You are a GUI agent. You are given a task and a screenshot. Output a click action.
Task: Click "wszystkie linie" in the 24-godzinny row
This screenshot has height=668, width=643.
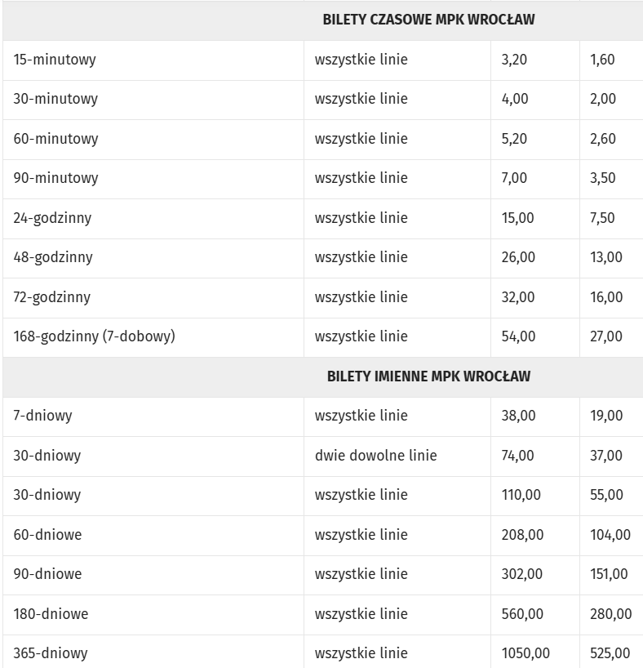(361, 218)
